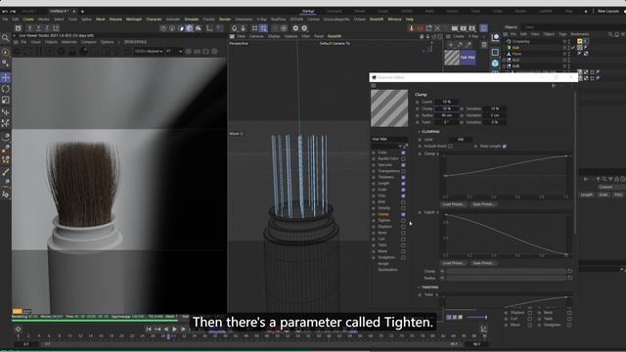The height and width of the screenshot is (352, 626).
Task: Open the Live Viewer render mode dropdown
Action: [149, 51]
